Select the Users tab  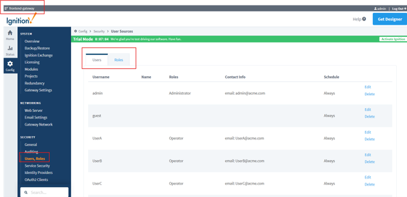point(97,60)
